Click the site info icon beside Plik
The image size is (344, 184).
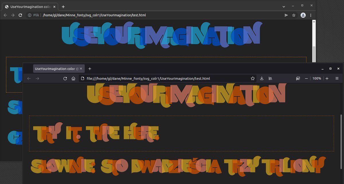pos(30,15)
